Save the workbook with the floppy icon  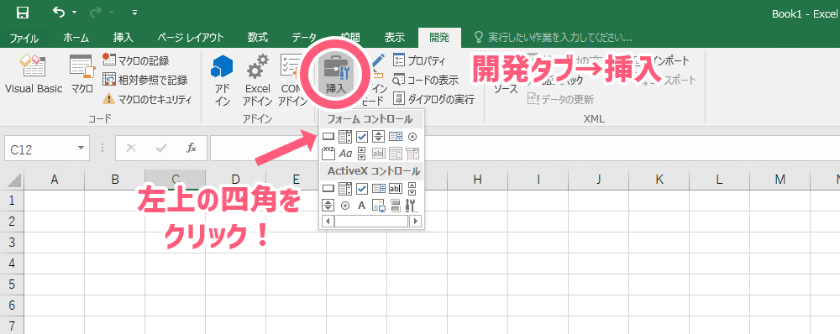point(23,13)
